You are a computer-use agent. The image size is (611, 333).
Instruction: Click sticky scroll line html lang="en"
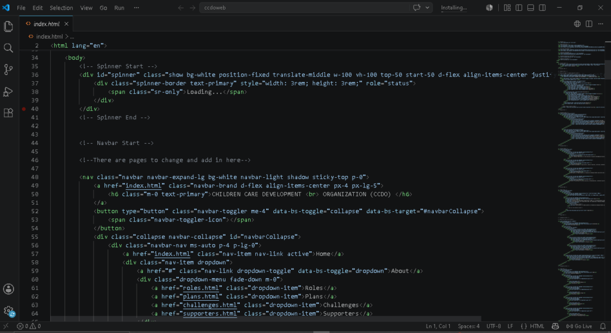pyautogui.click(x=80, y=45)
